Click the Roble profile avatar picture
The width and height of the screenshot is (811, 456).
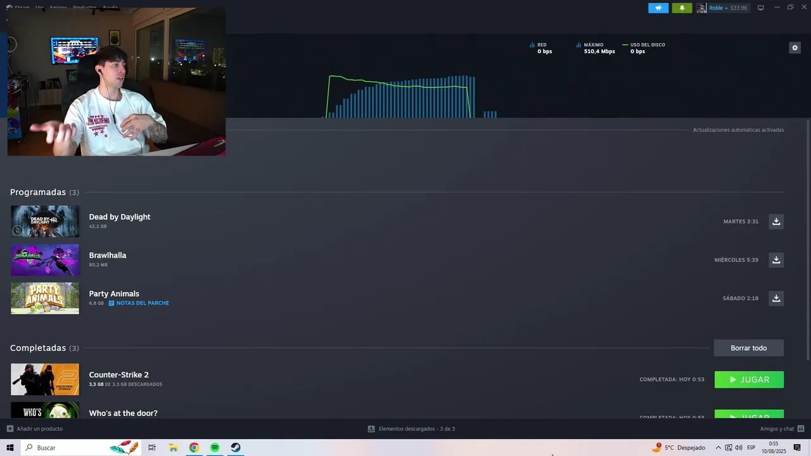coord(701,8)
